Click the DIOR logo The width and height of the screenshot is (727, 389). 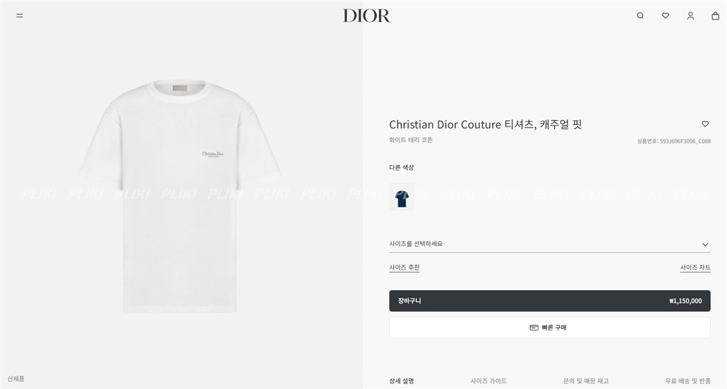point(366,15)
